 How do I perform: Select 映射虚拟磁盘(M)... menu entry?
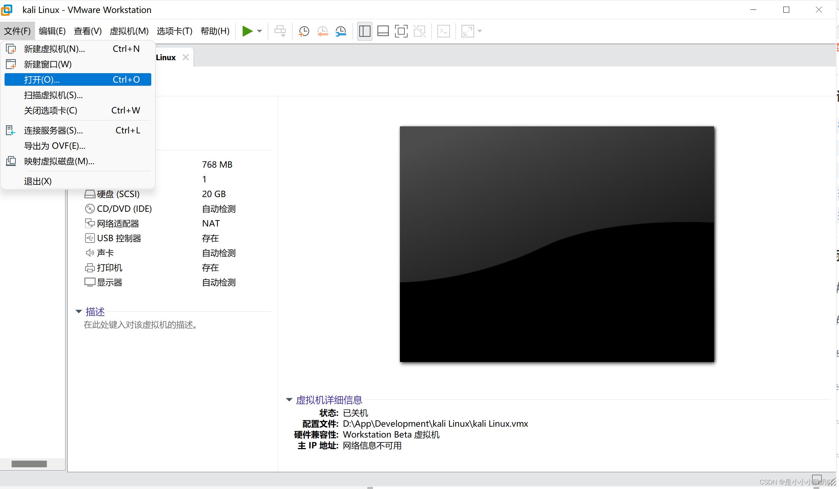[78, 161]
